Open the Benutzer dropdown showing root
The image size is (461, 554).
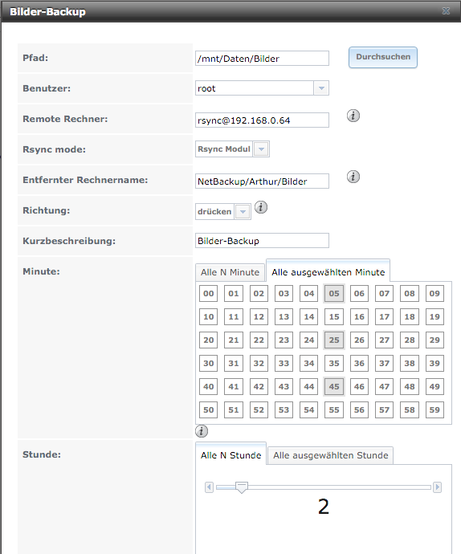321,88
